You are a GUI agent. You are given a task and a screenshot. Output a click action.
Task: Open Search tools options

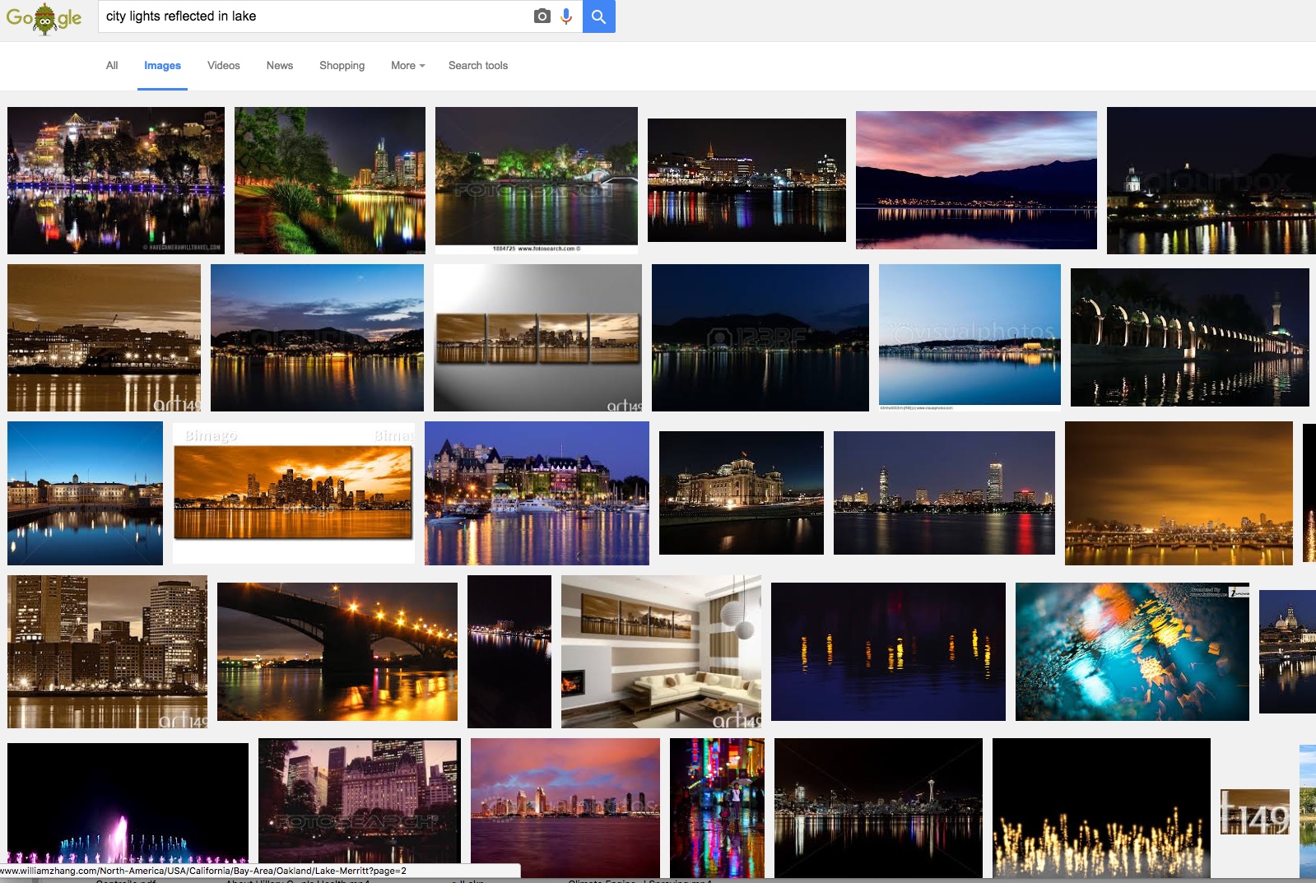pos(477,66)
